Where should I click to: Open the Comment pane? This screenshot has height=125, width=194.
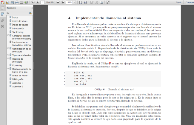click(x=190, y=2)
